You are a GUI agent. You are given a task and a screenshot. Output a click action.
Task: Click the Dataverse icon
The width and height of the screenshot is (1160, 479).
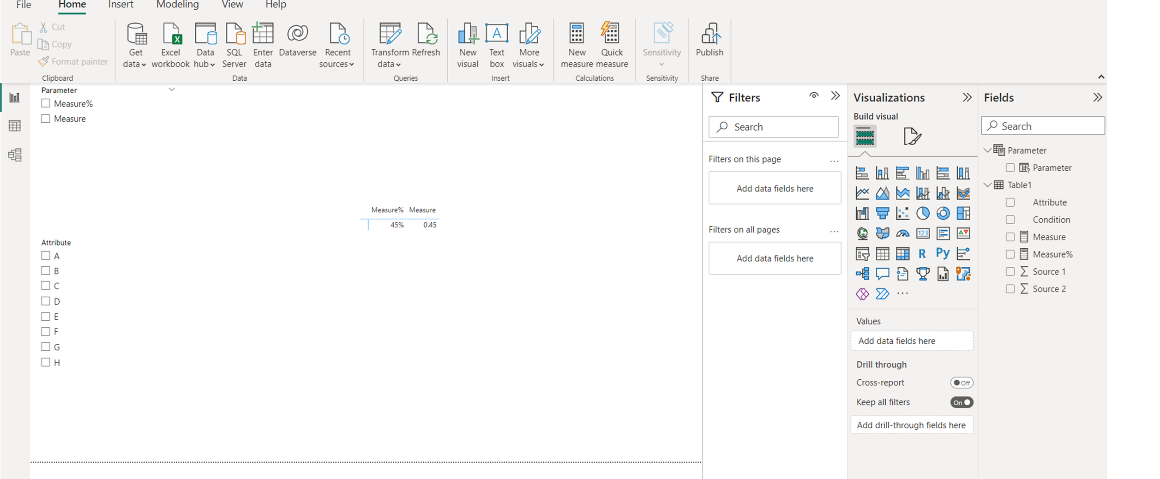(x=297, y=40)
